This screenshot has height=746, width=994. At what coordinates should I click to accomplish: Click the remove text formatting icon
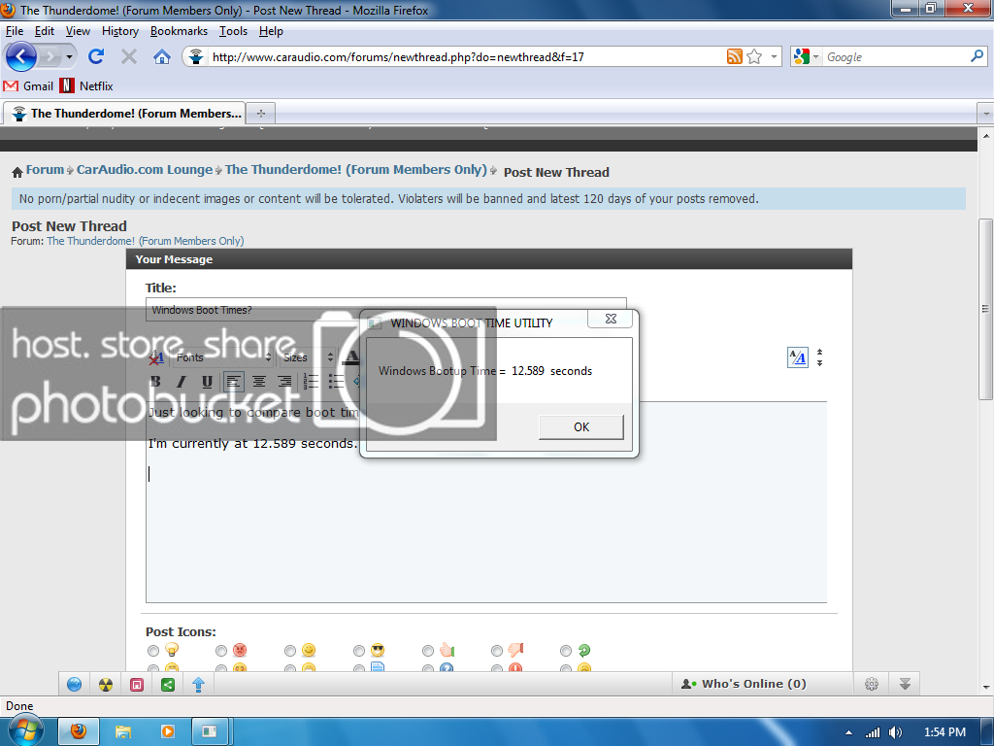(x=156, y=357)
